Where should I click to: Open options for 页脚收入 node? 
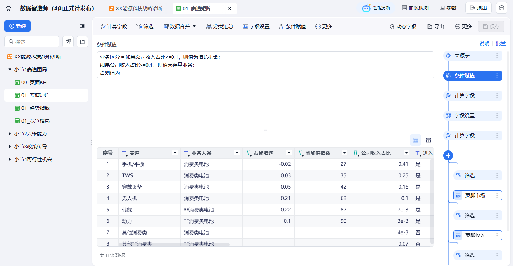point(497,235)
